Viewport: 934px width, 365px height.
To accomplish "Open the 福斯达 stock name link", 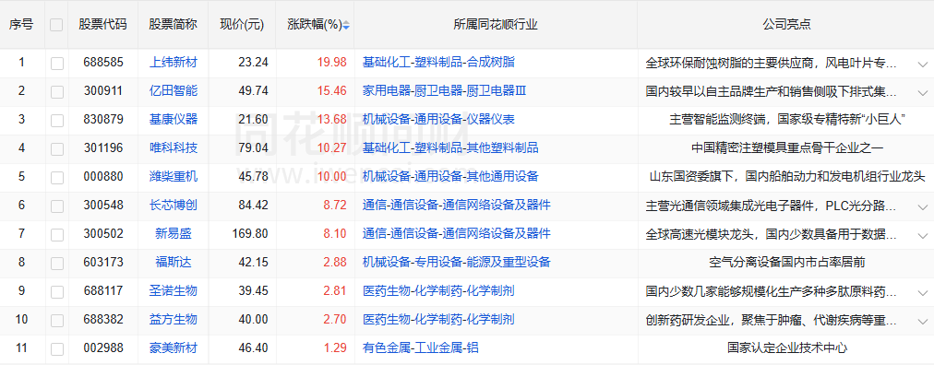I will 174,262.
